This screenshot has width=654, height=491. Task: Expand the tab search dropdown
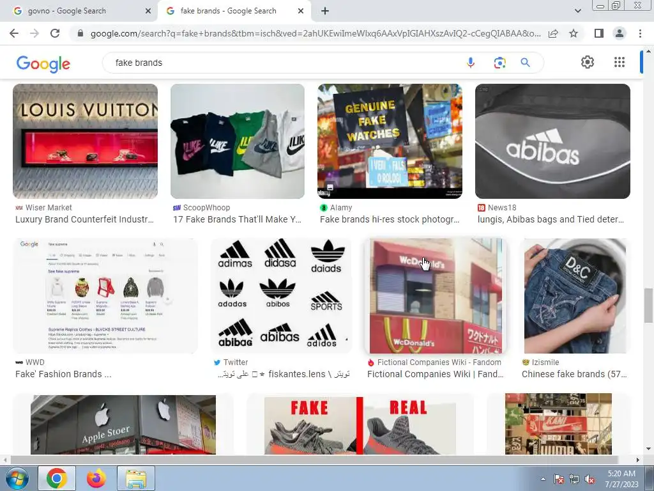577,11
